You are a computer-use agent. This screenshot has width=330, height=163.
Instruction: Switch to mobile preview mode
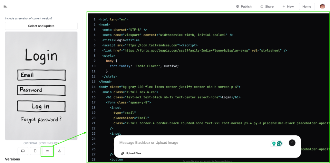click(x=35, y=151)
